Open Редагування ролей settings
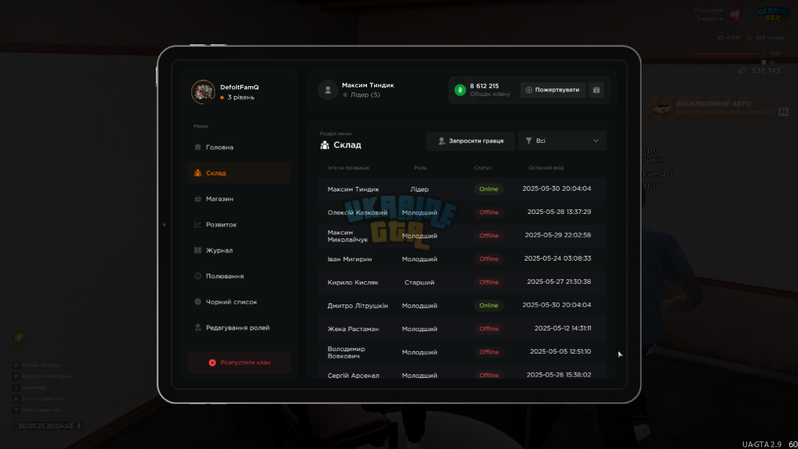The image size is (798, 449). point(239,327)
